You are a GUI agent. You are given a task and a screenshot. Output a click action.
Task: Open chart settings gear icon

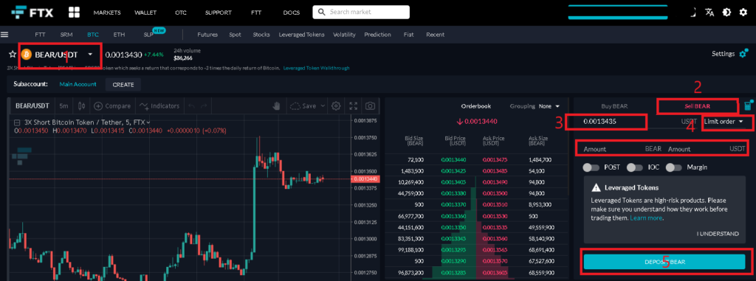click(336, 106)
